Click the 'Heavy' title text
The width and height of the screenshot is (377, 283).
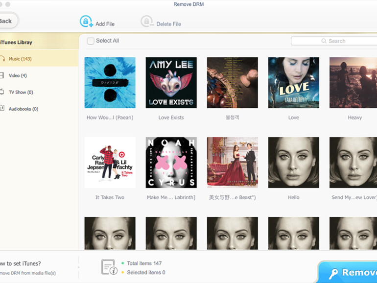pos(354,118)
